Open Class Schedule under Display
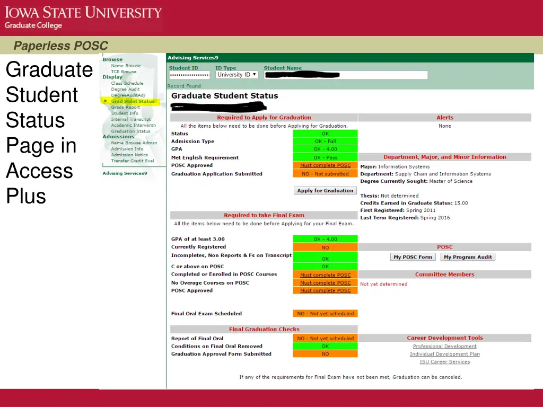Image resolution: width=543 pixels, height=407 pixels. point(128,83)
